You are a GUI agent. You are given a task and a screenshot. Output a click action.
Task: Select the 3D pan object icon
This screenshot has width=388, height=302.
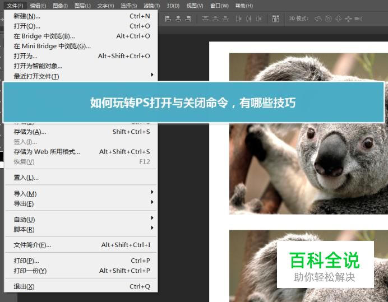pos(338,19)
